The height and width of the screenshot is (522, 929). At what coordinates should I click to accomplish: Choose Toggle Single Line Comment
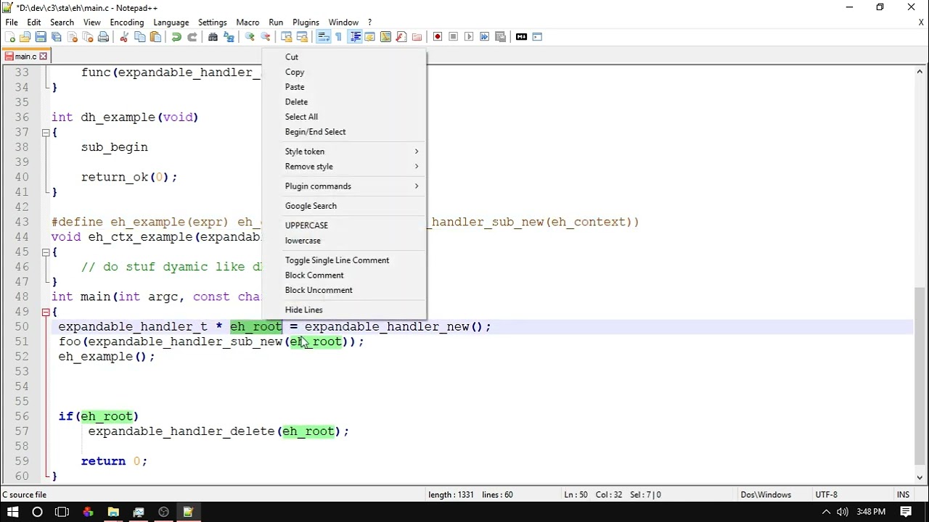(x=344, y=260)
